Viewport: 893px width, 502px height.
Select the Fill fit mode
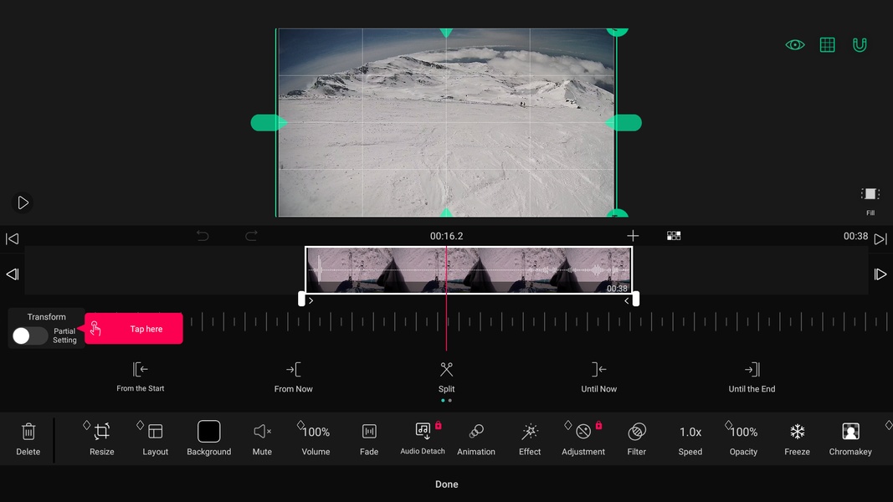(x=870, y=202)
